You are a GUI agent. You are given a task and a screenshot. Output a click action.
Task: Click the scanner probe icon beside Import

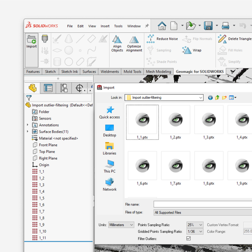pyautogui.click(x=45, y=39)
